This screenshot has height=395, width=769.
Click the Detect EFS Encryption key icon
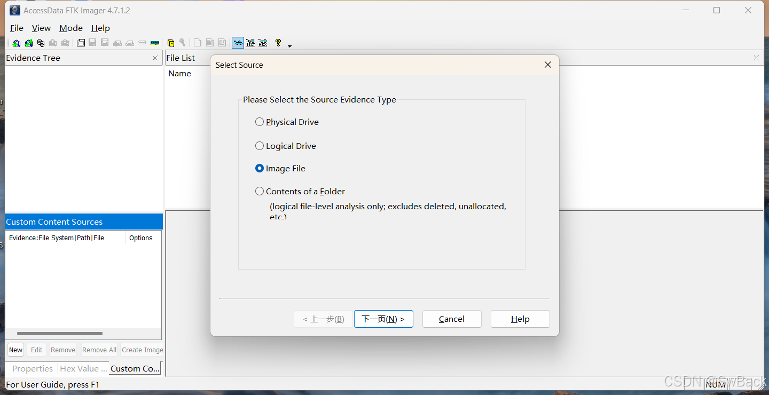pos(183,43)
